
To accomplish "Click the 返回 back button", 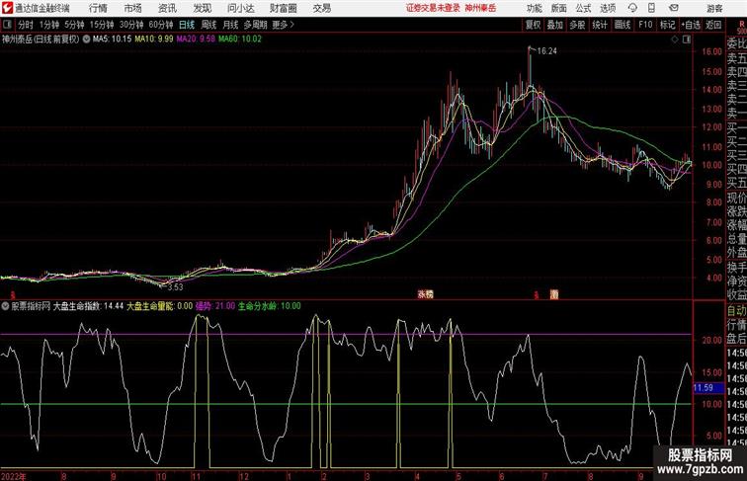I will [x=713, y=25].
